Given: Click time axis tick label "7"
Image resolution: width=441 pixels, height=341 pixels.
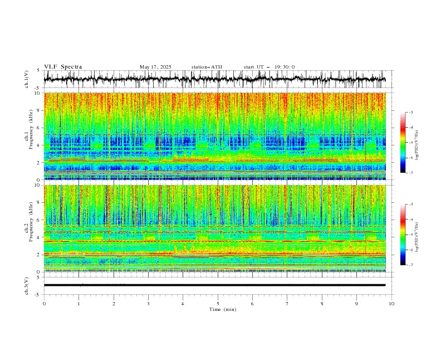Looking at the screenshot, I should tap(287, 304).
